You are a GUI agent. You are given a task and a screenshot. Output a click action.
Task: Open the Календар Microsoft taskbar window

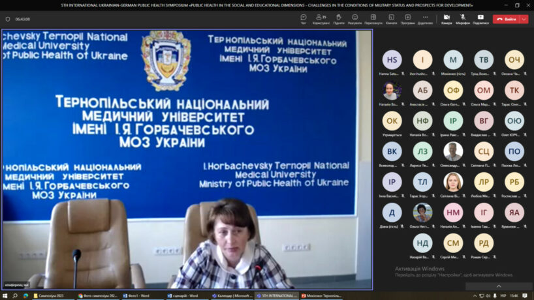pyautogui.click(x=232, y=295)
